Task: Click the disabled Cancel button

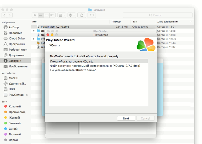Action: pyautogui.click(x=145, y=118)
